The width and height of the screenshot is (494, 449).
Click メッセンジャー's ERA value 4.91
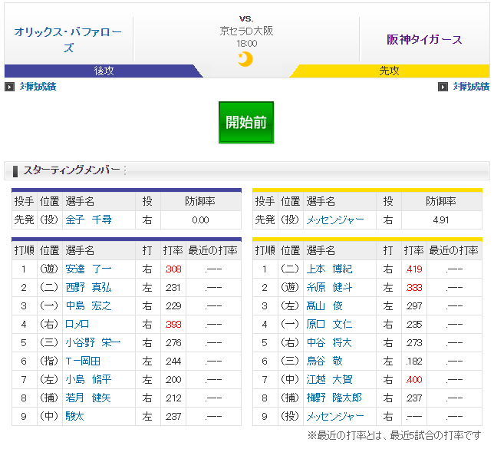[441, 220]
